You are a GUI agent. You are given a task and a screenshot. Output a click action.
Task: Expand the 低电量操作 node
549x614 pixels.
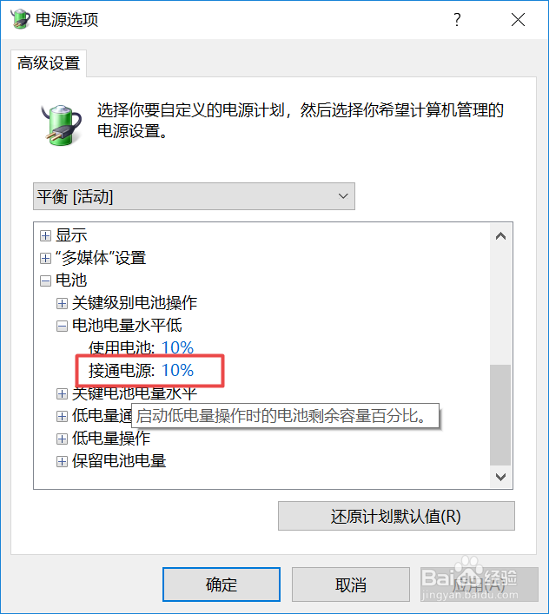[x=62, y=439]
